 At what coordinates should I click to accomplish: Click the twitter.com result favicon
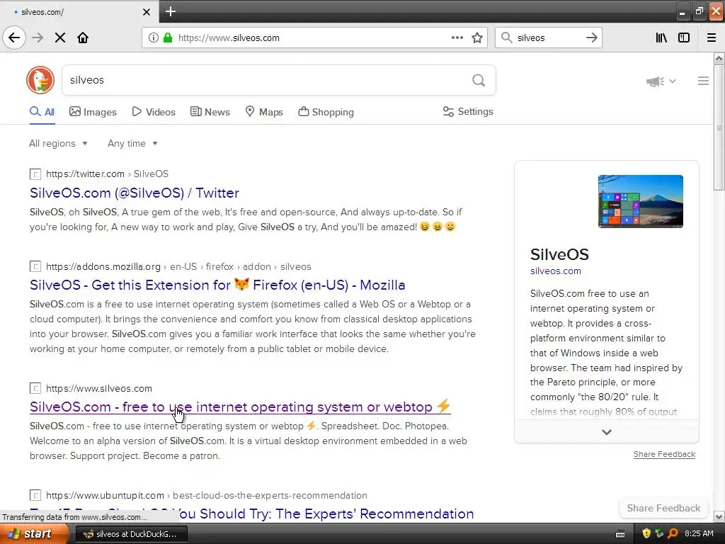click(x=35, y=174)
